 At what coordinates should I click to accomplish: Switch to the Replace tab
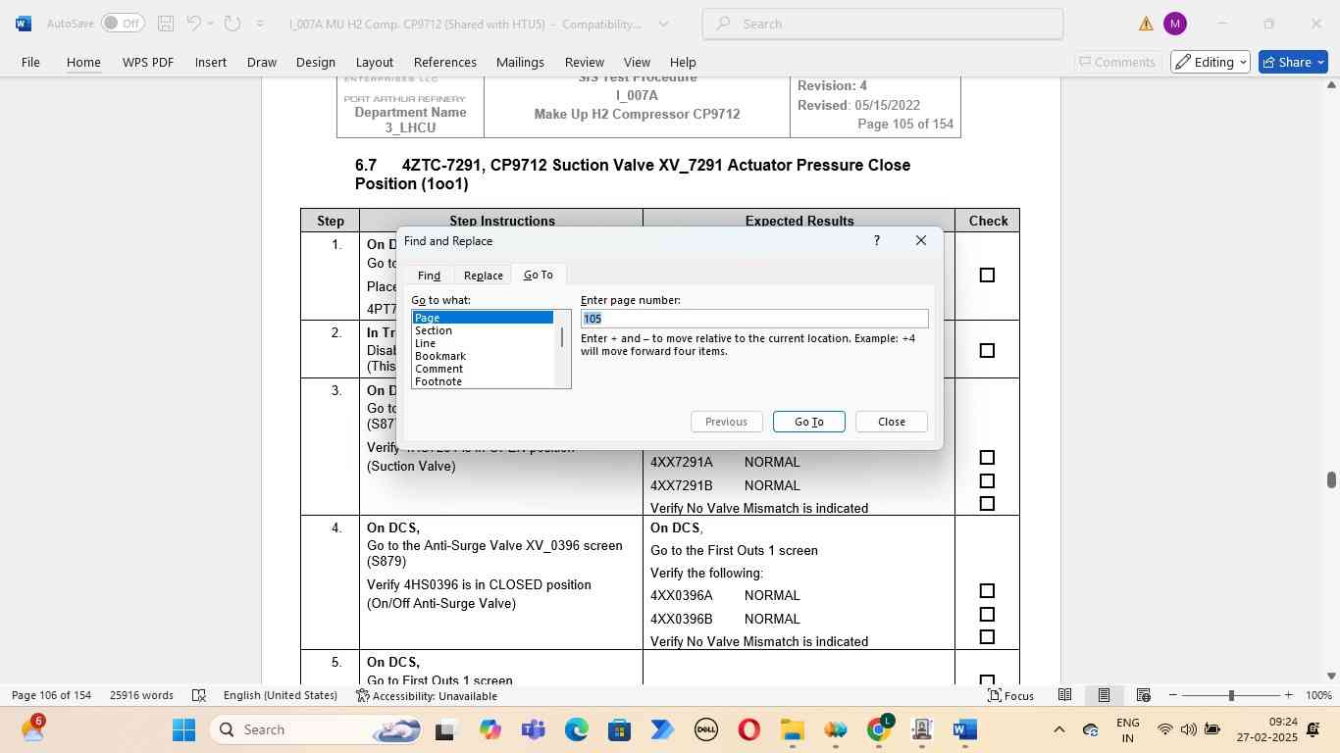click(483, 276)
